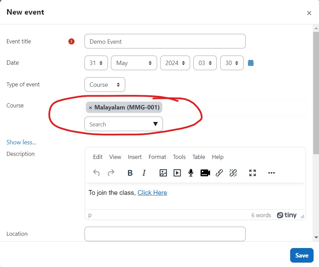This screenshot has height=267, width=319.
Task: Click the Save button
Action: click(x=302, y=255)
